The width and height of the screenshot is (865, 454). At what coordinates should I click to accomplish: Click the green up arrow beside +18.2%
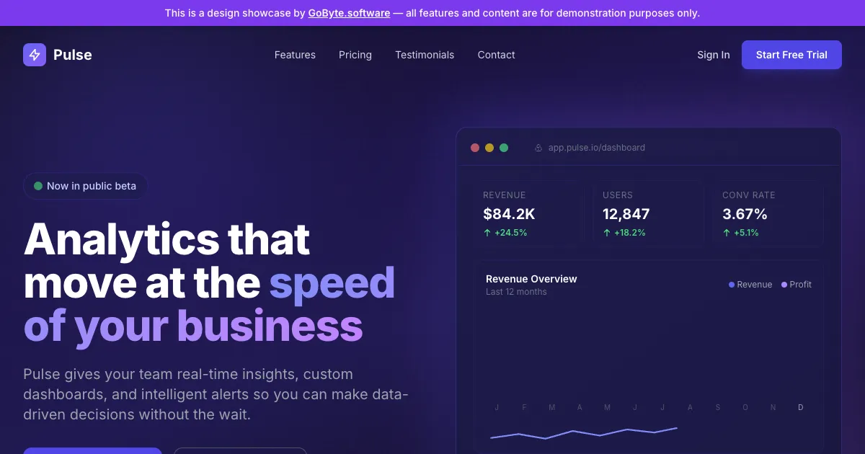tap(606, 232)
